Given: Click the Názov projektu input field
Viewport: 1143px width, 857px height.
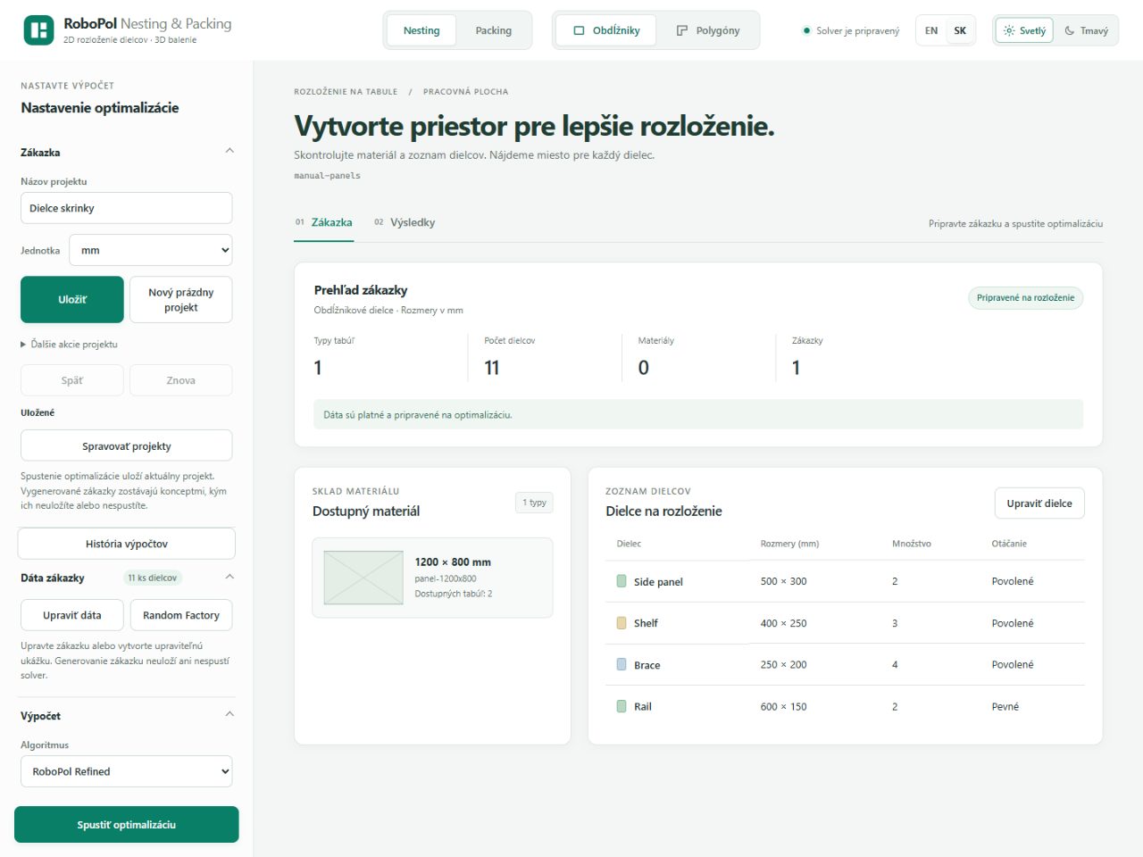Looking at the screenshot, I should pos(126,208).
